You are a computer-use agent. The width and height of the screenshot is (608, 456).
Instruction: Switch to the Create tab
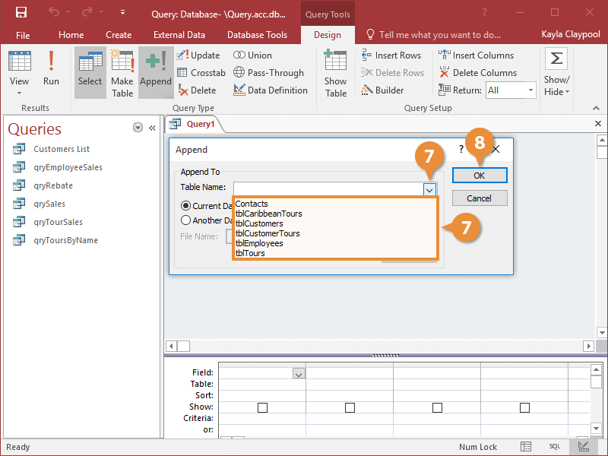coord(119,35)
